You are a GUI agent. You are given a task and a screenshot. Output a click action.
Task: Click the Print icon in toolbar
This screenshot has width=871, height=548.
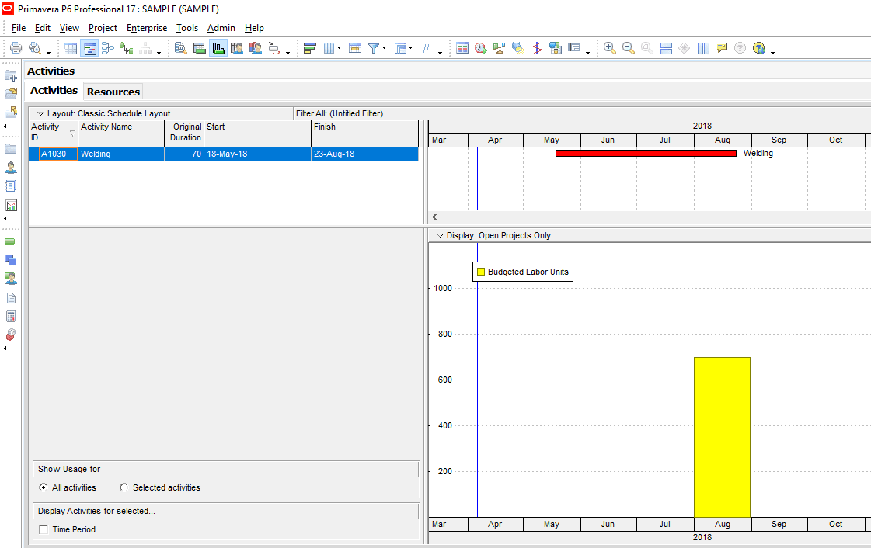(16, 48)
